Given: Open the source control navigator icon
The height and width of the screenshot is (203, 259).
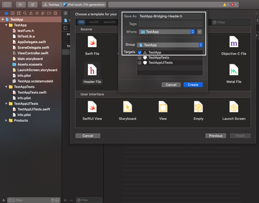Looking at the screenshot, I should (x=12, y=13).
